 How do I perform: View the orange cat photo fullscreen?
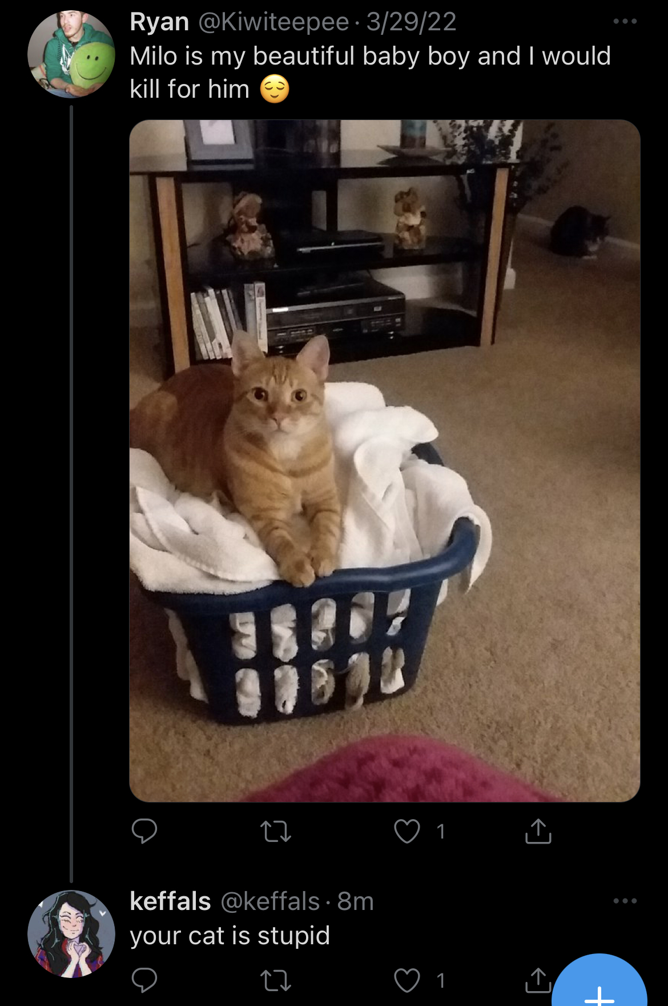pos(385,461)
